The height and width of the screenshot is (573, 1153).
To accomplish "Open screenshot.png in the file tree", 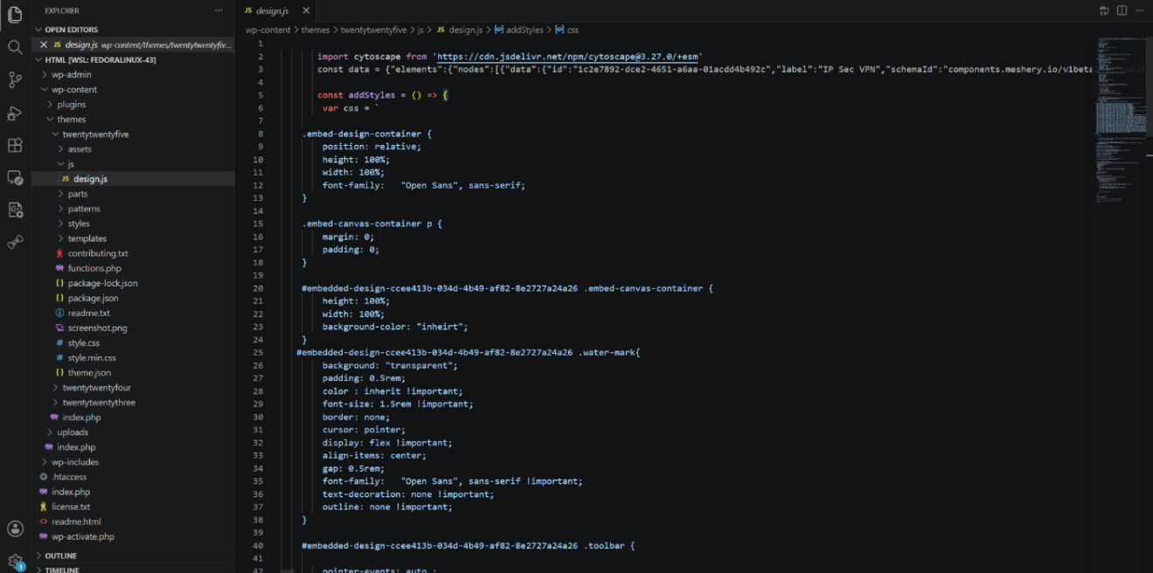I will pos(98,328).
